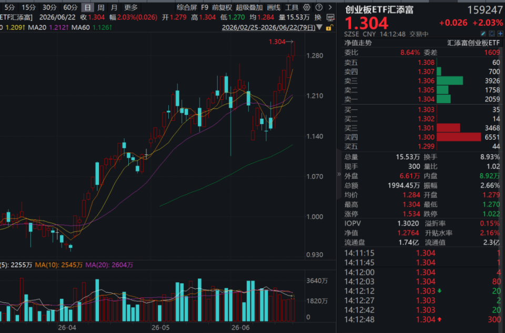
Task: Open the 净值走势 NAV trend link
Action: coord(358,43)
